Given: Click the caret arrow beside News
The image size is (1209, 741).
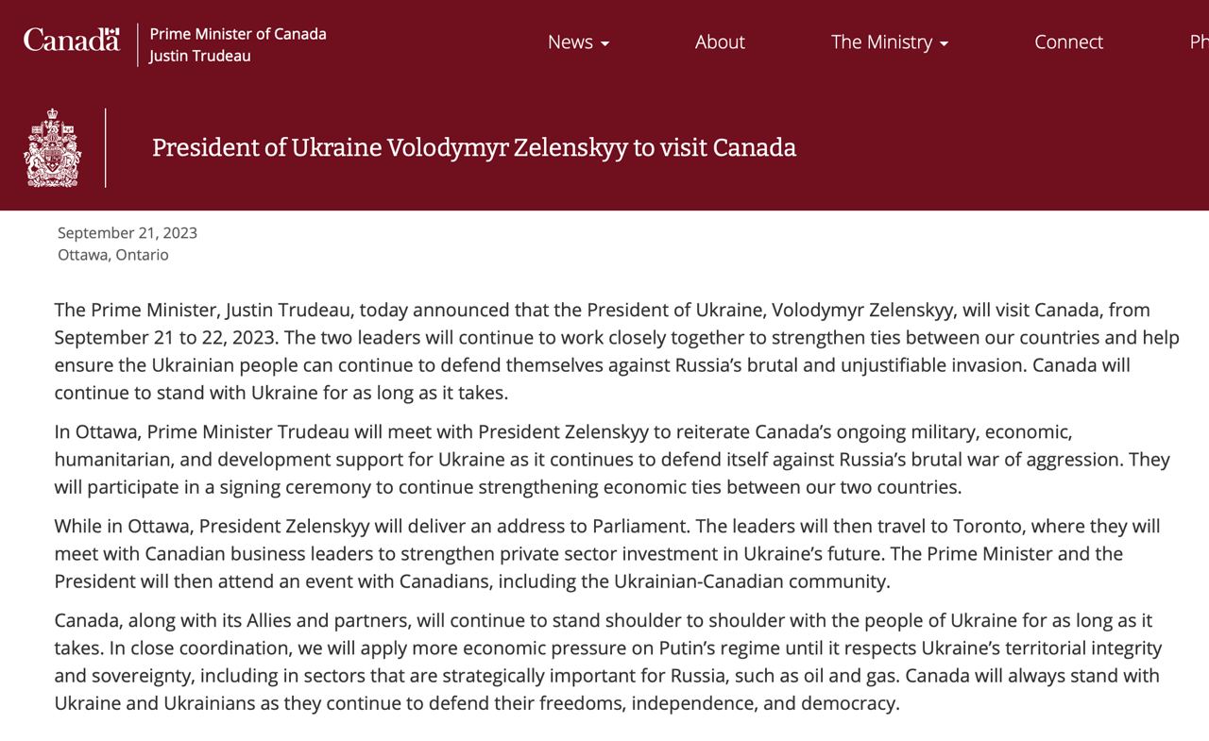Looking at the screenshot, I should (604, 43).
